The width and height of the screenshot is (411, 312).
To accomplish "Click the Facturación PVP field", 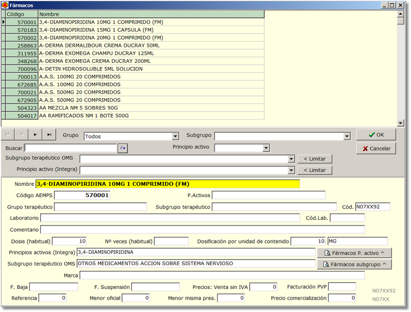I will [342, 287].
